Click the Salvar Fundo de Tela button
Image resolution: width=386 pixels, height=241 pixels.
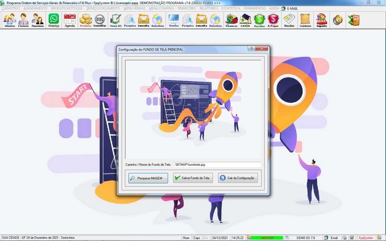coord(192,178)
